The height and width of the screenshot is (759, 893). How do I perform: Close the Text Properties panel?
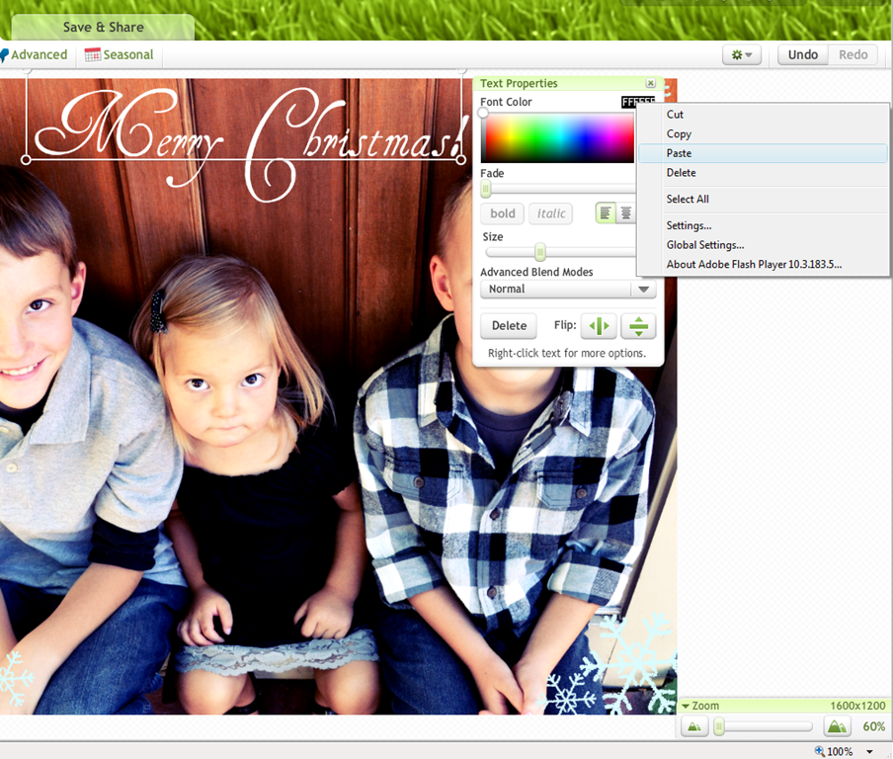[650, 83]
